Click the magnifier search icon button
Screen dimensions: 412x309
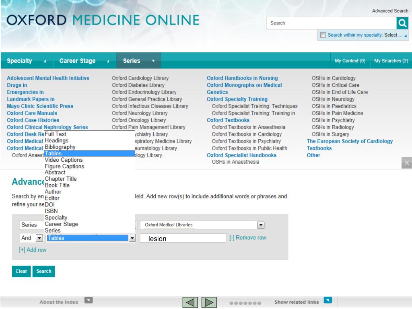[402, 23]
